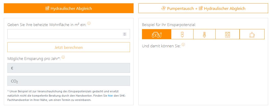272x108 pixels.
Task: Select the smartphone charging example icon
Action: (x=182, y=34)
